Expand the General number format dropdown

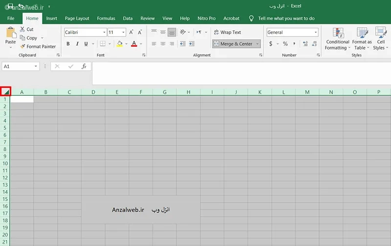316,32
